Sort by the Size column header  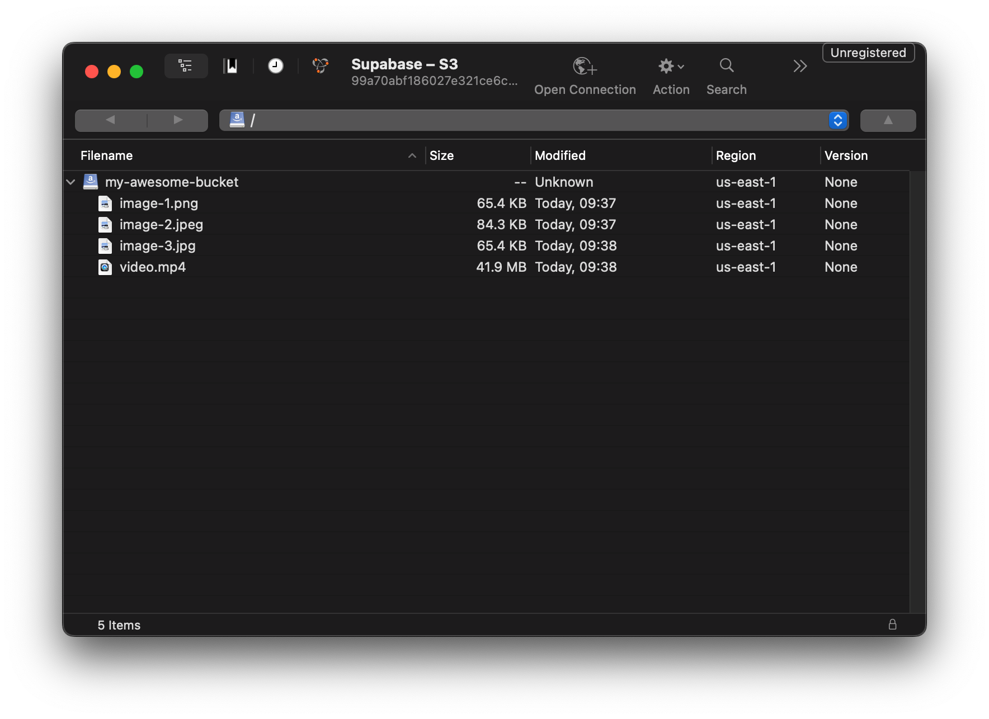point(441,155)
